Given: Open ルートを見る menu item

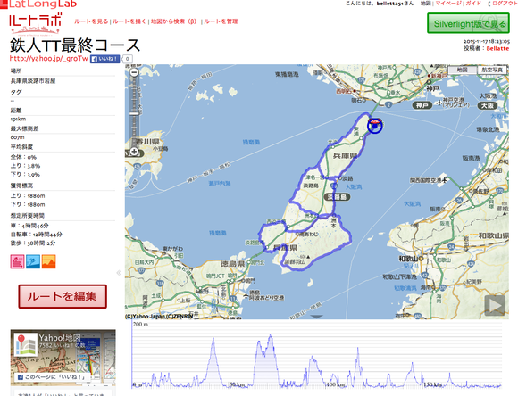Looking at the screenshot, I should point(91,21).
